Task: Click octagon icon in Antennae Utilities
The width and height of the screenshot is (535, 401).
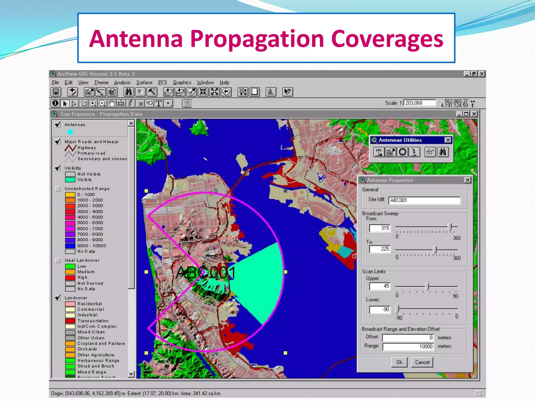Action: click(x=403, y=152)
